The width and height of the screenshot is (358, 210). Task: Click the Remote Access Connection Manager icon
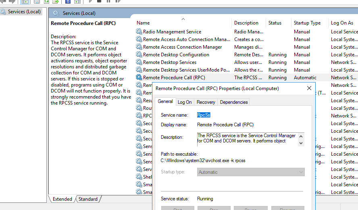coord(139,47)
